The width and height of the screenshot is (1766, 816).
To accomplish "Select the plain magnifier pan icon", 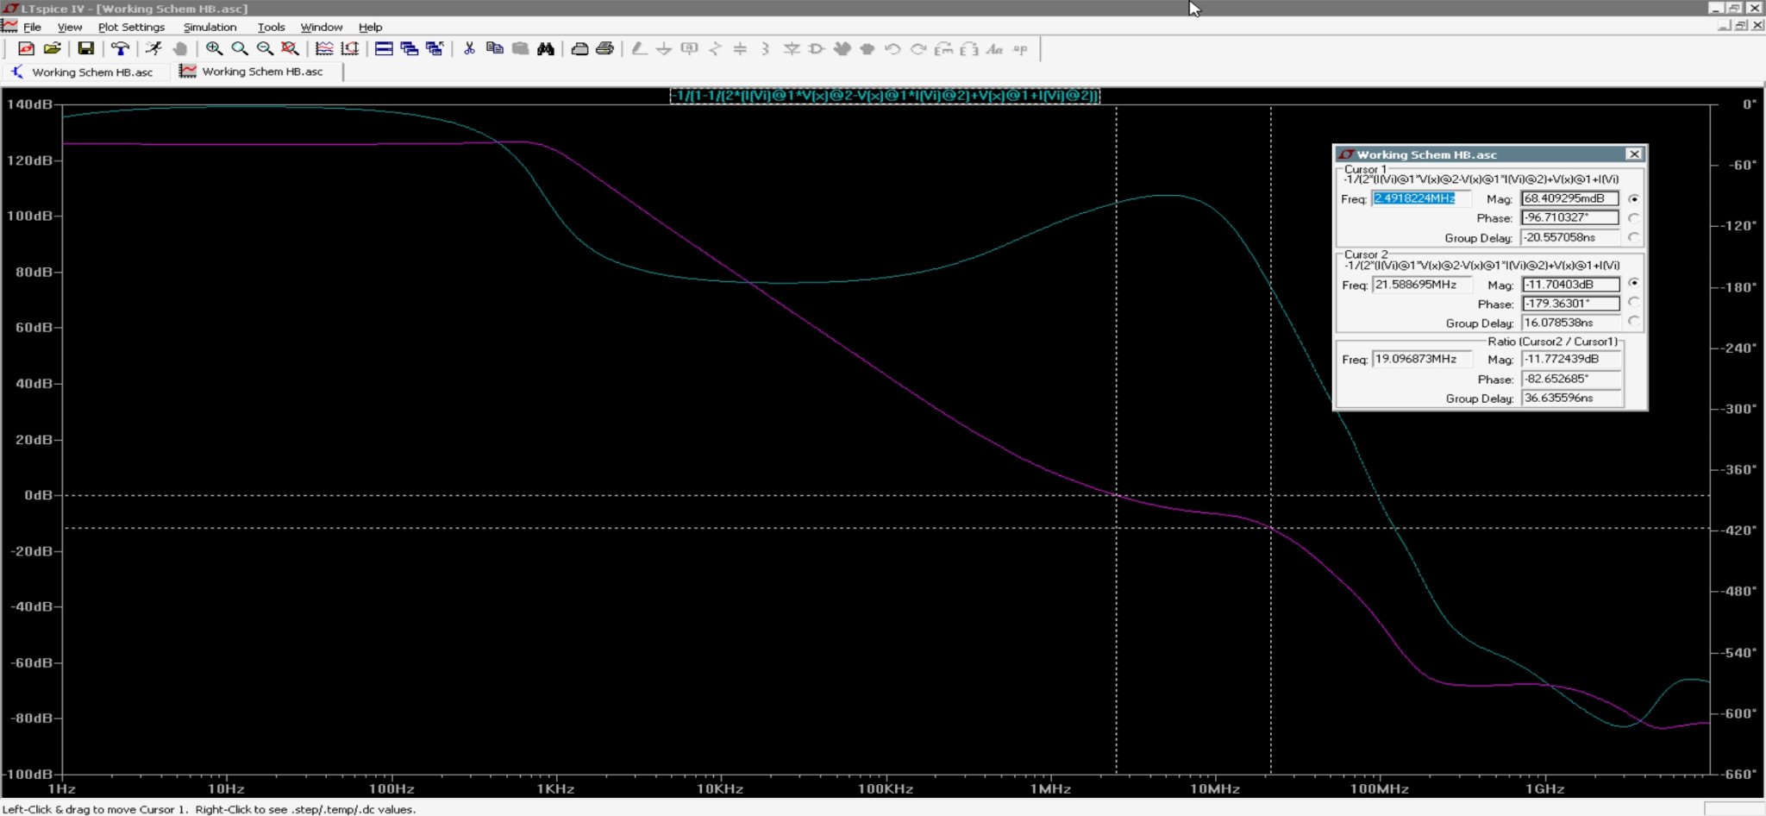I will click(240, 49).
